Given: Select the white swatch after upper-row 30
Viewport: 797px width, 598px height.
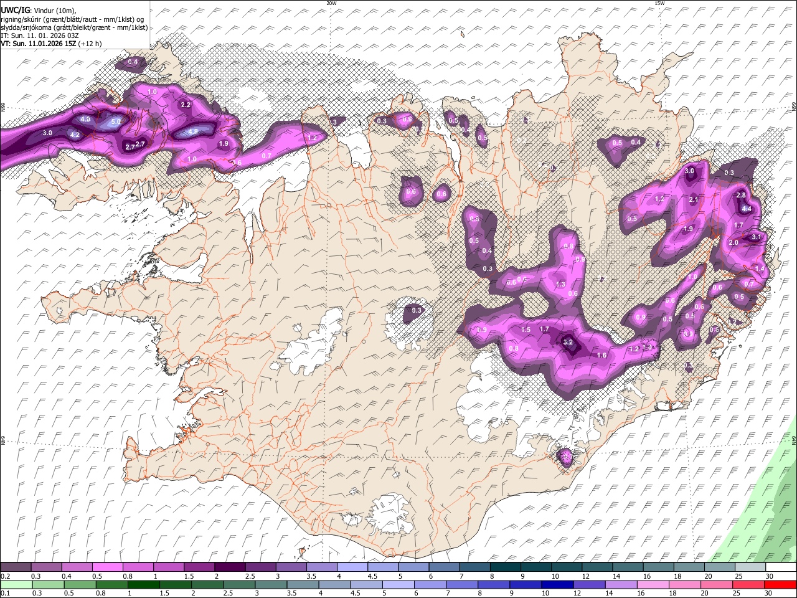Looking at the screenshot, I should coord(781,567).
